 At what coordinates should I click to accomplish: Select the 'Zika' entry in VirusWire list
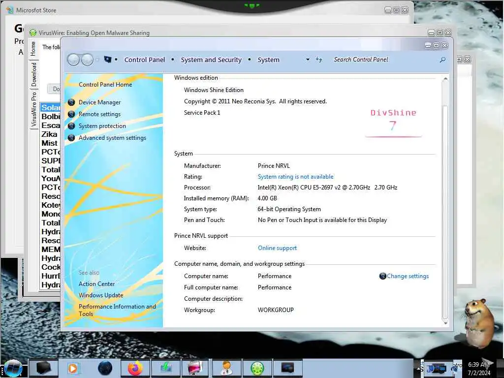click(51, 134)
